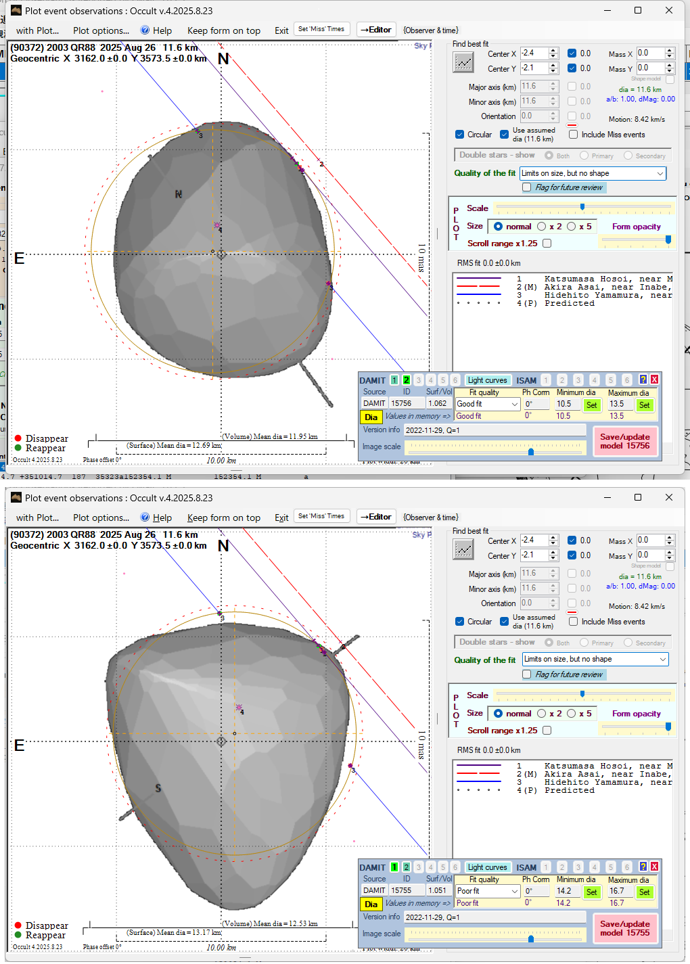Uncheck the Circular checkbox in the lower window

[460, 622]
